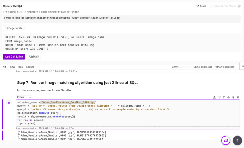The height and width of the screenshot is (148, 244).
Task: Run the Python cell with the play button
Action: (x=9, y=103)
